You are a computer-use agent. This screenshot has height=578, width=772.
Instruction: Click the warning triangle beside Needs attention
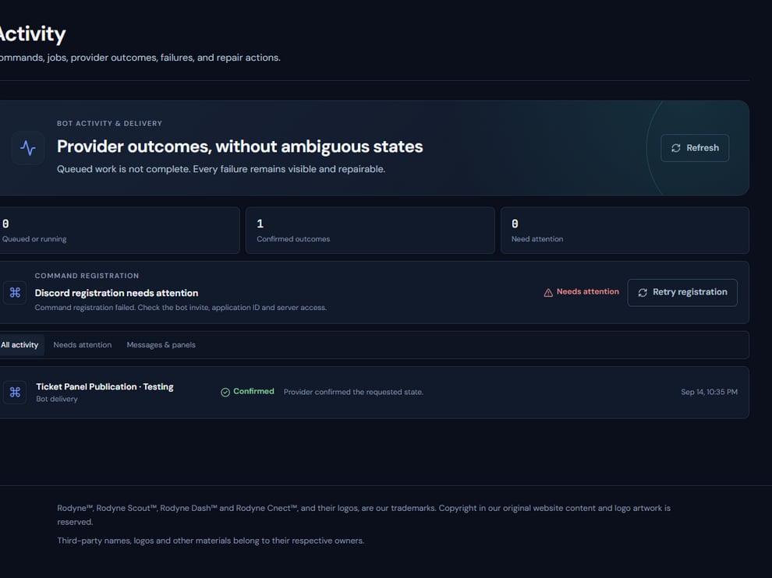click(548, 293)
